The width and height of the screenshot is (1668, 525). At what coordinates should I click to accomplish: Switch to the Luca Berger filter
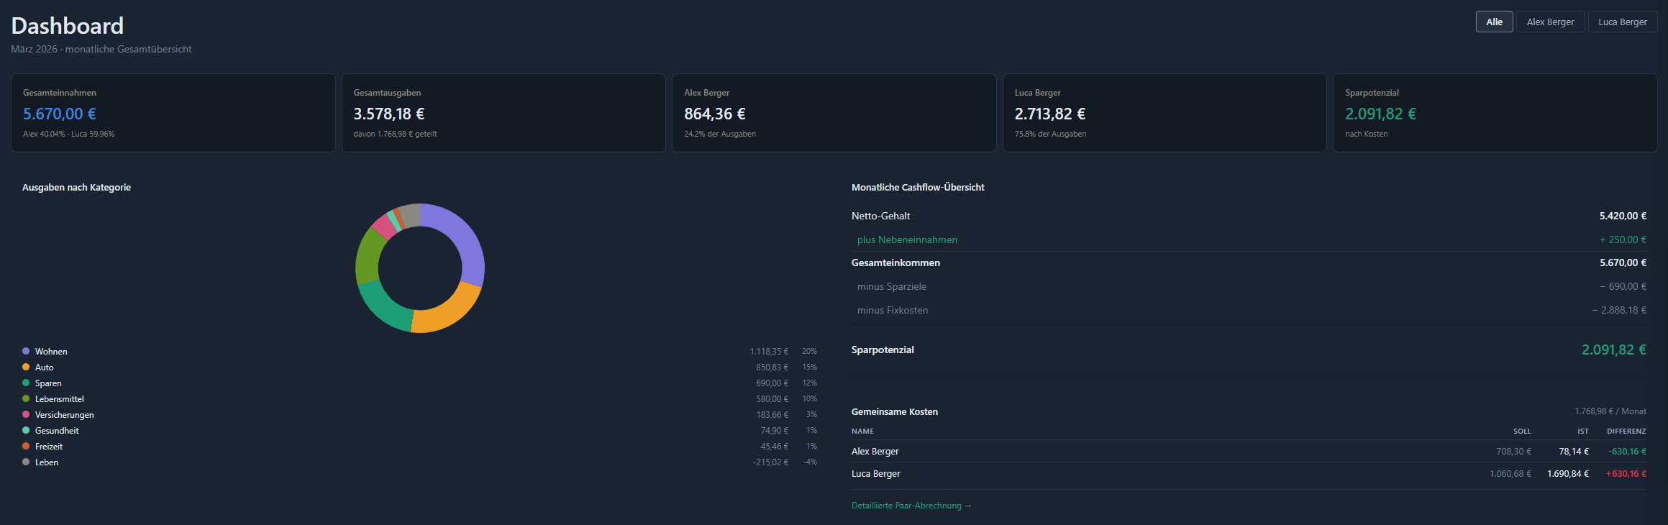click(x=1622, y=22)
